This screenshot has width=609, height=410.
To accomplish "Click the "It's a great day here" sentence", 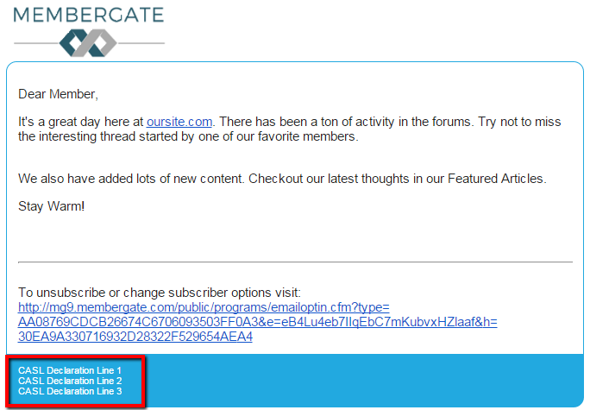I will [x=78, y=122].
